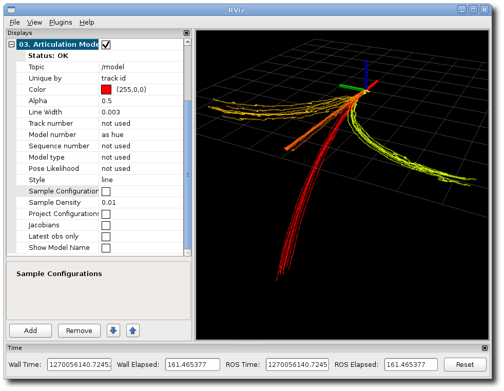Click the red Color swatch
This screenshot has width=504, height=391.
point(106,90)
